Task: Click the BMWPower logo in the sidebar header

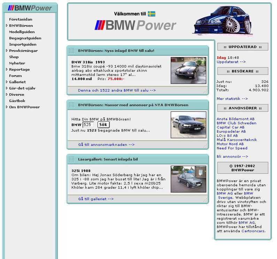Action: pyautogui.click(x=30, y=8)
